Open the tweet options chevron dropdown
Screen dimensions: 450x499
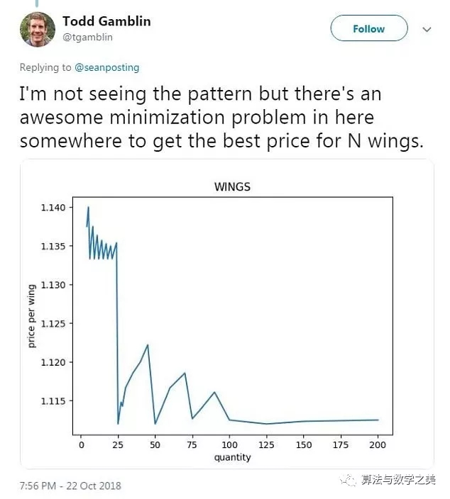point(427,29)
